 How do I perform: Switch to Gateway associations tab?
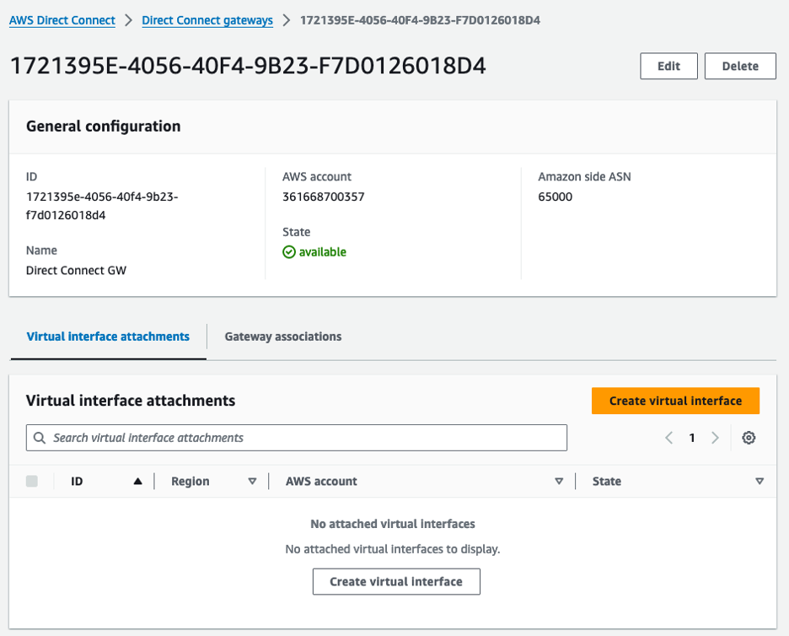282,337
